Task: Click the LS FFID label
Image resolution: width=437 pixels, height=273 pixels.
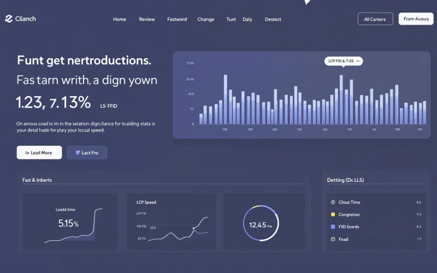Action: pos(109,106)
